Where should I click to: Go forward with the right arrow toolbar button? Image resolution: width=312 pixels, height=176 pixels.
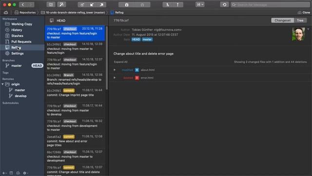pos(30,4)
